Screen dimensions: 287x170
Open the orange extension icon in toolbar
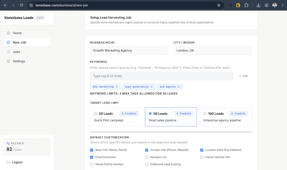[238, 5]
